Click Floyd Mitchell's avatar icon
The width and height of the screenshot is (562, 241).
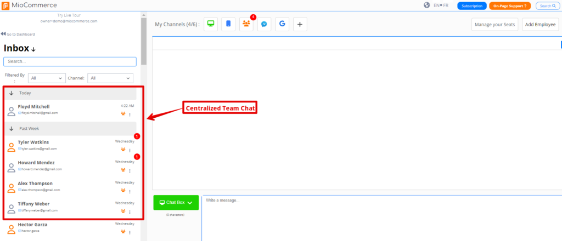click(12, 111)
